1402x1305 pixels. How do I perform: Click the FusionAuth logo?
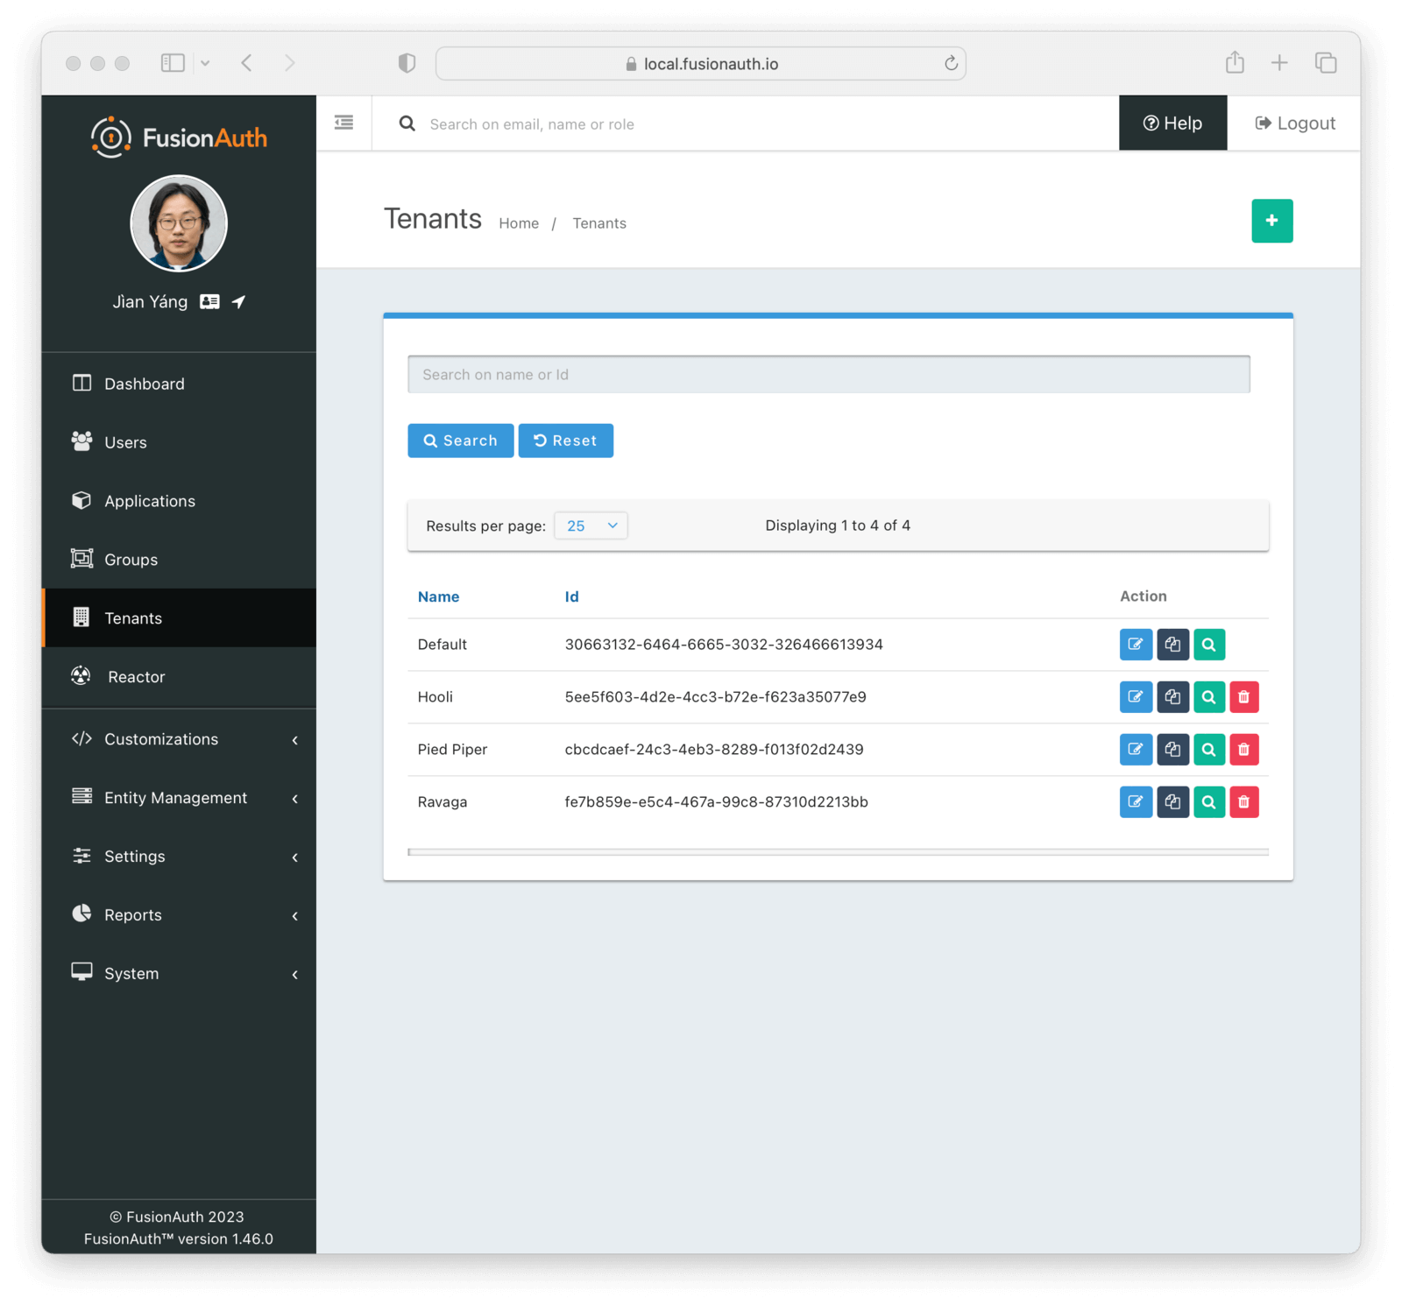pyautogui.click(x=179, y=138)
